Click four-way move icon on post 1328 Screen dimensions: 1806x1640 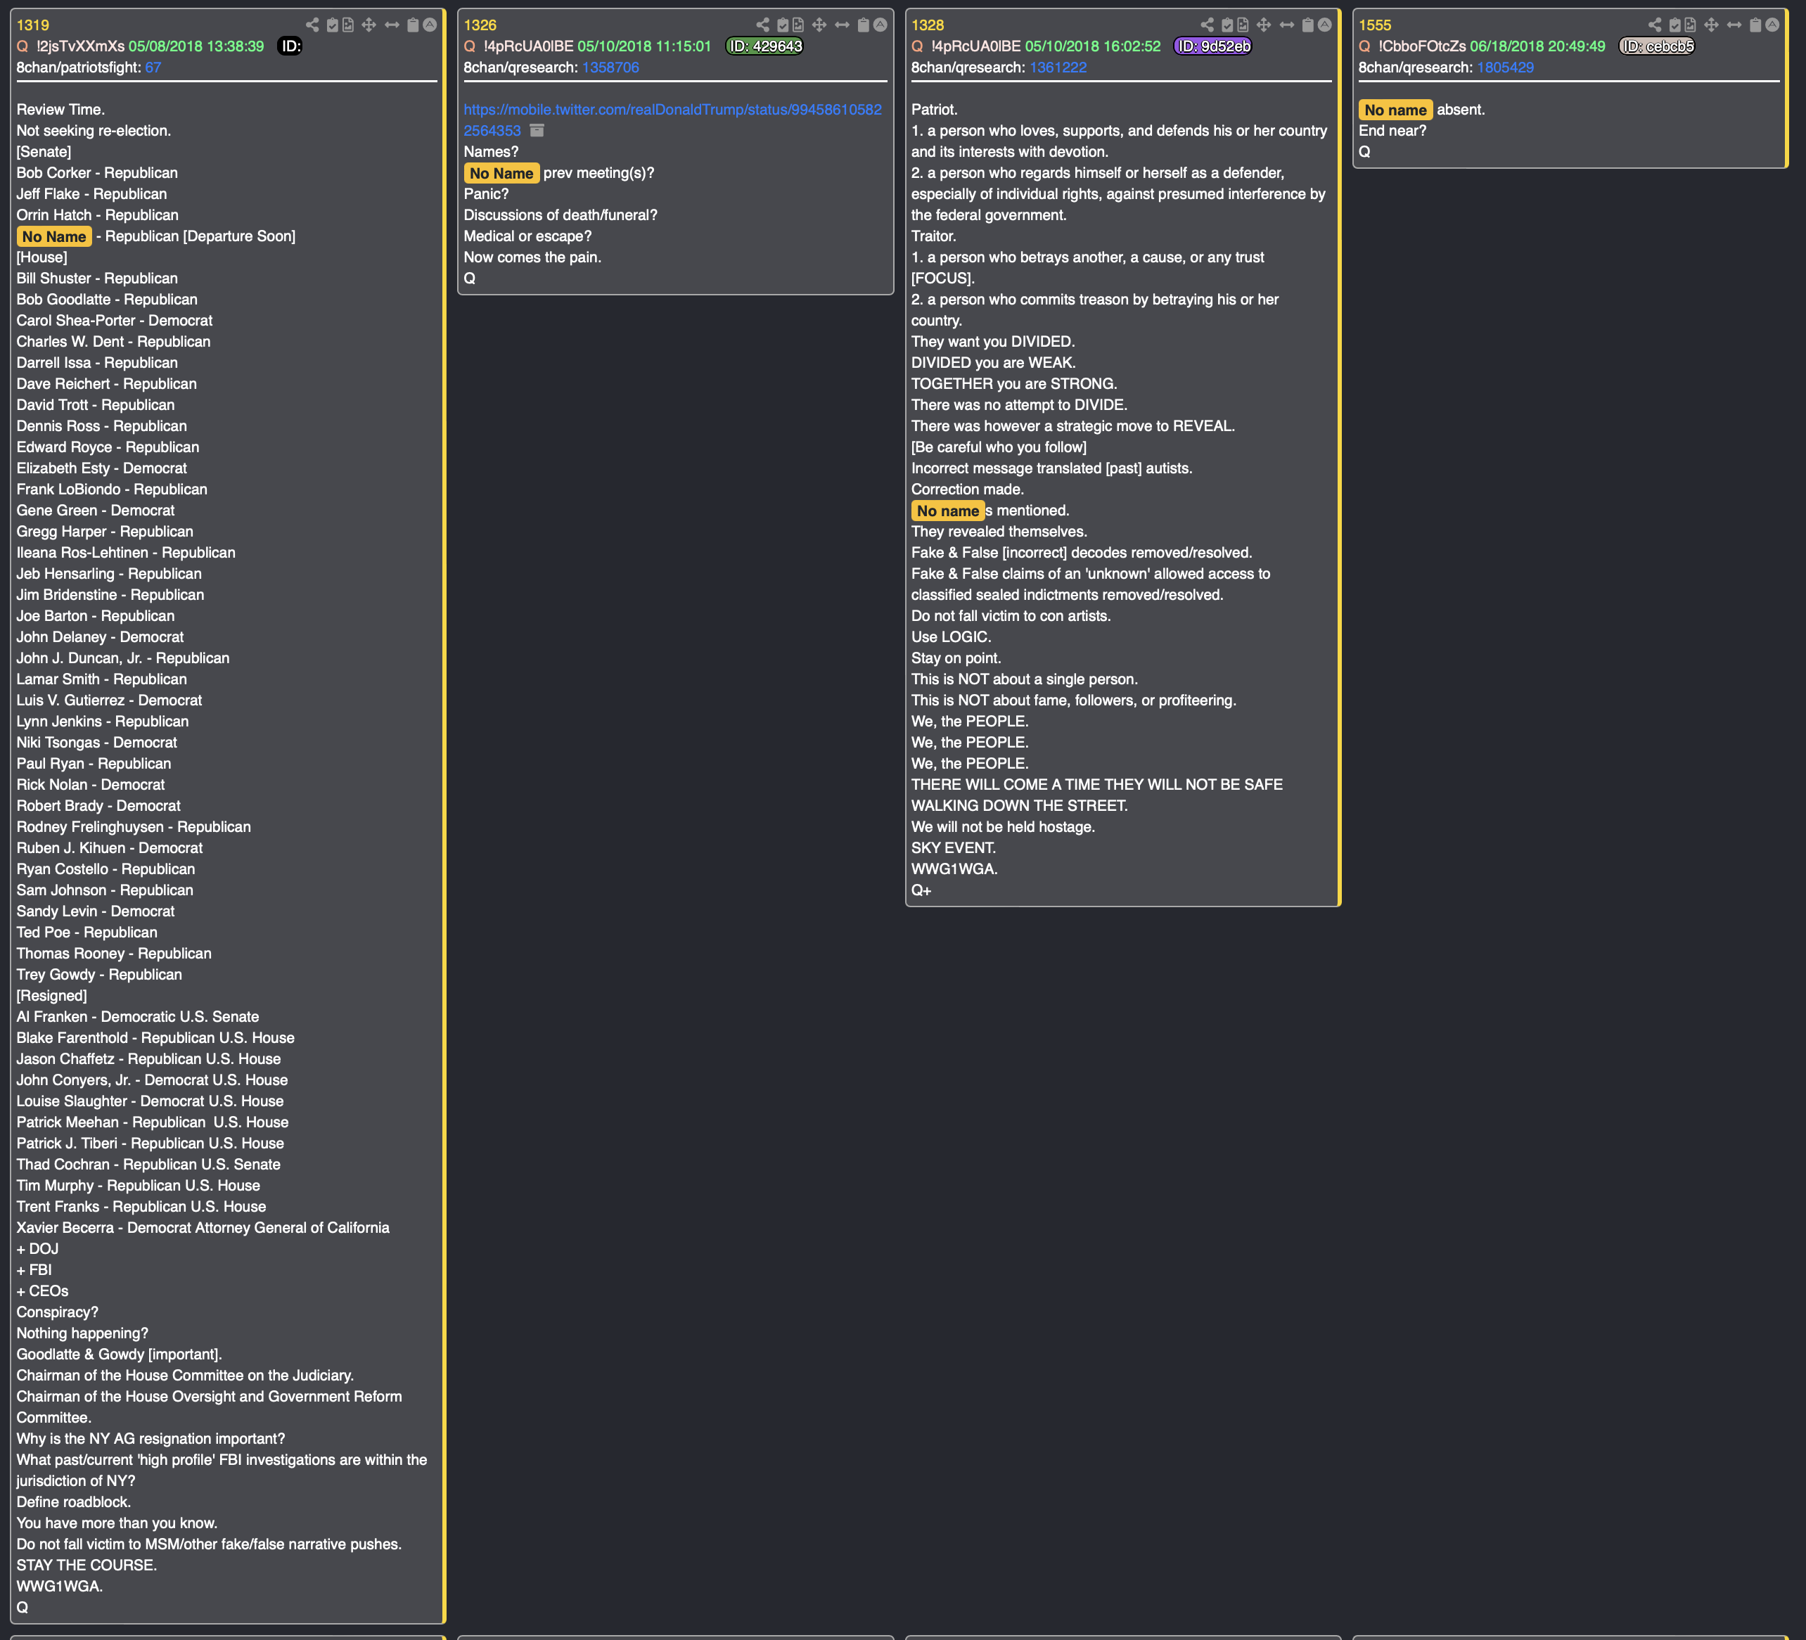point(1264,25)
